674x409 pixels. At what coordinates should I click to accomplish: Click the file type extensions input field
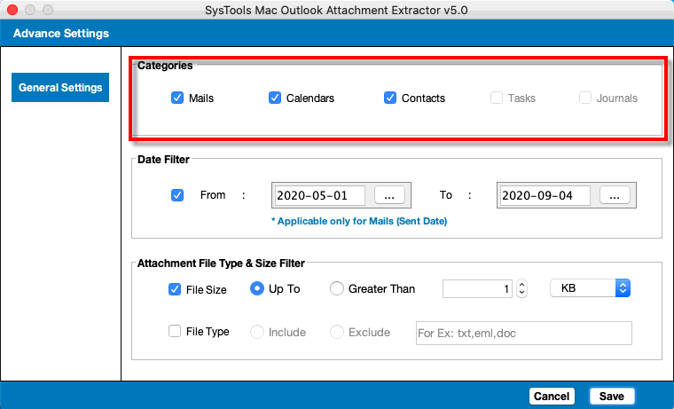pos(524,333)
